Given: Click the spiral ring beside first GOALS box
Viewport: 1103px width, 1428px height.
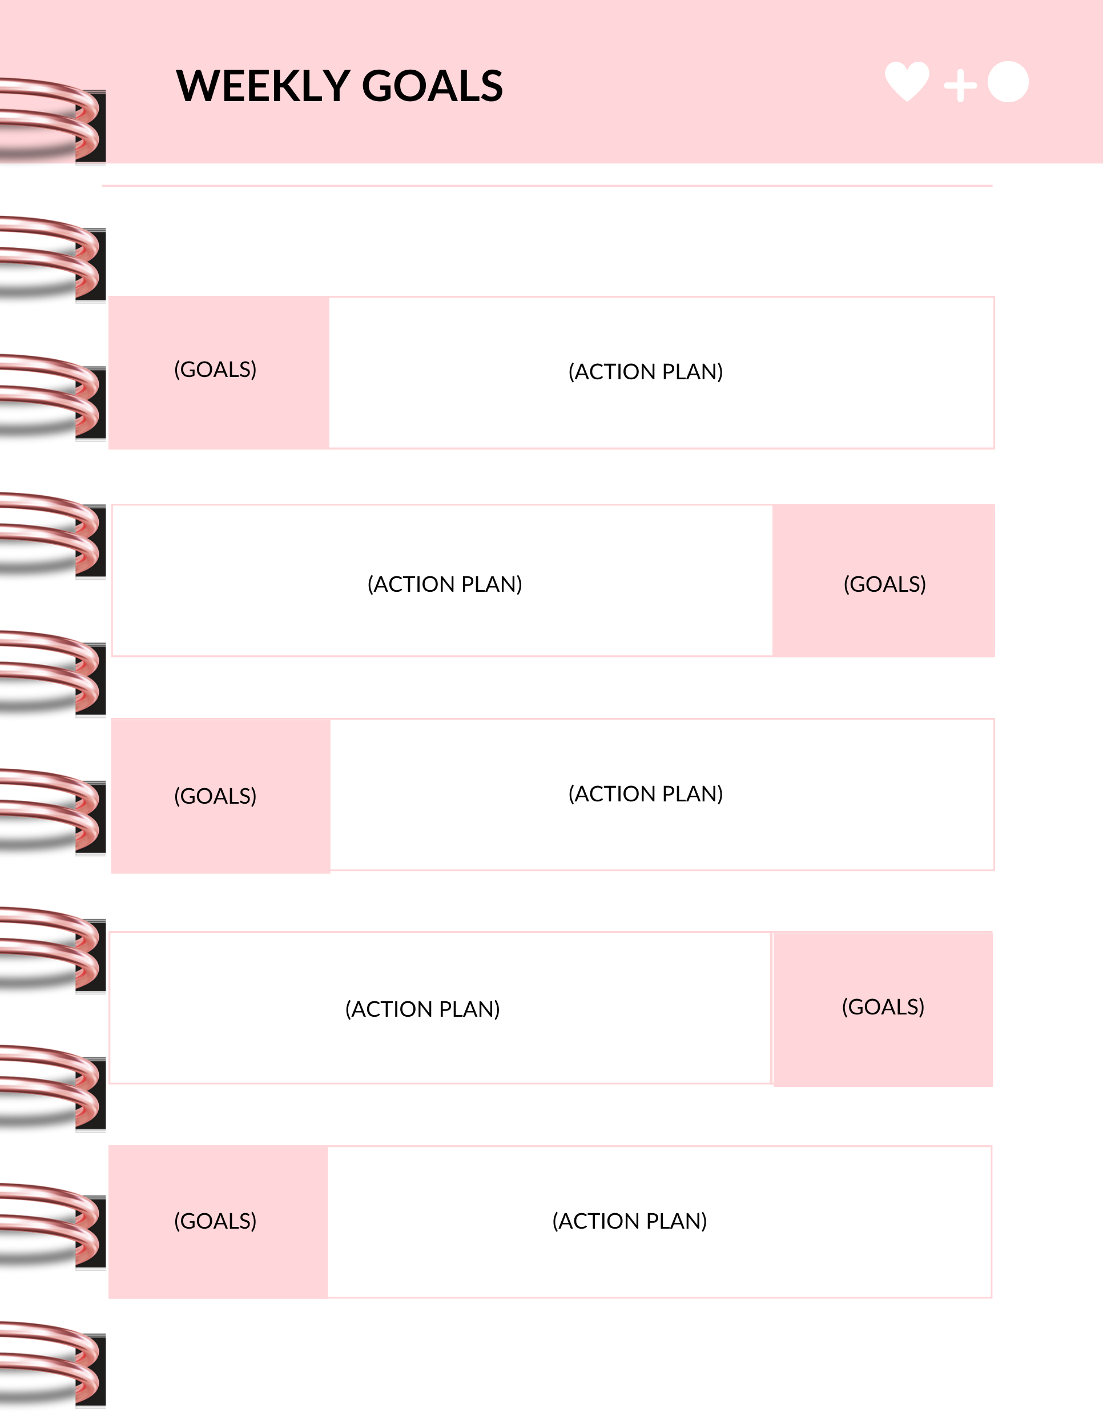Looking at the screenshot, I should point(53,398).
